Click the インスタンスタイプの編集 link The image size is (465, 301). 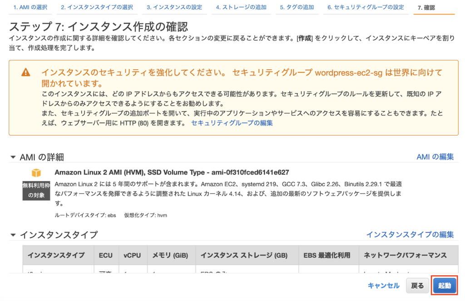[x=410, y=234]
